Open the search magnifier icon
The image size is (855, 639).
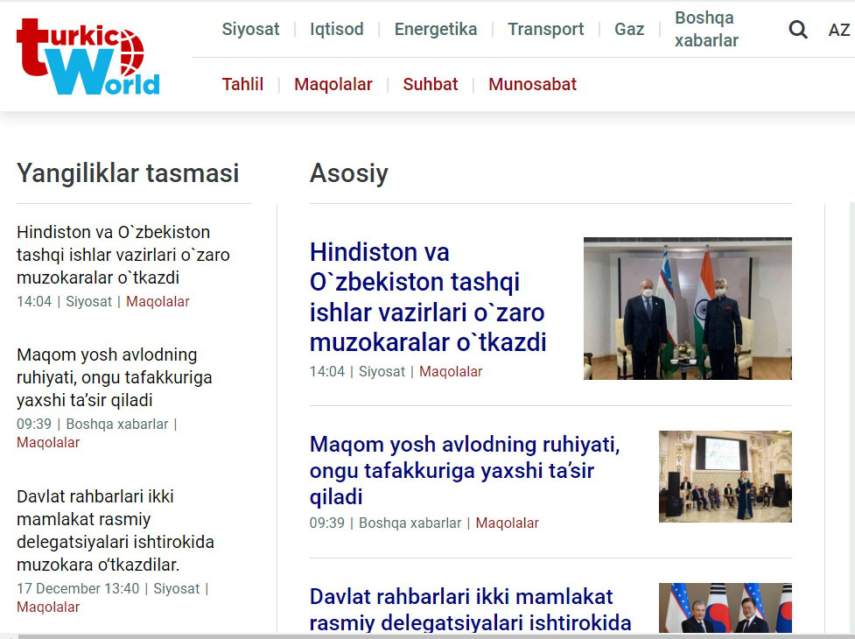798,29
